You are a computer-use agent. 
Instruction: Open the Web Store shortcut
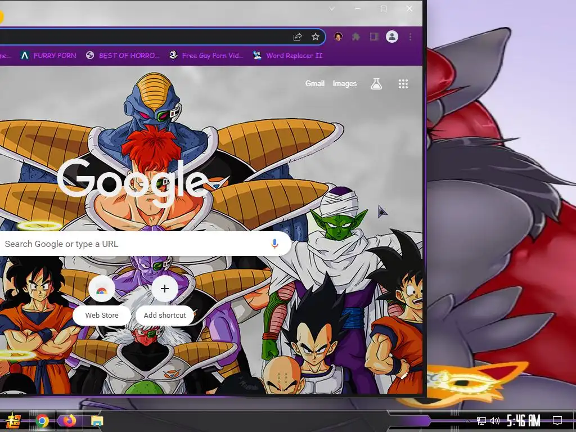(x=102, y=300)
